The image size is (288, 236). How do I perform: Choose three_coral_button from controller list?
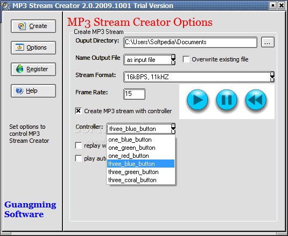point(141,180)
